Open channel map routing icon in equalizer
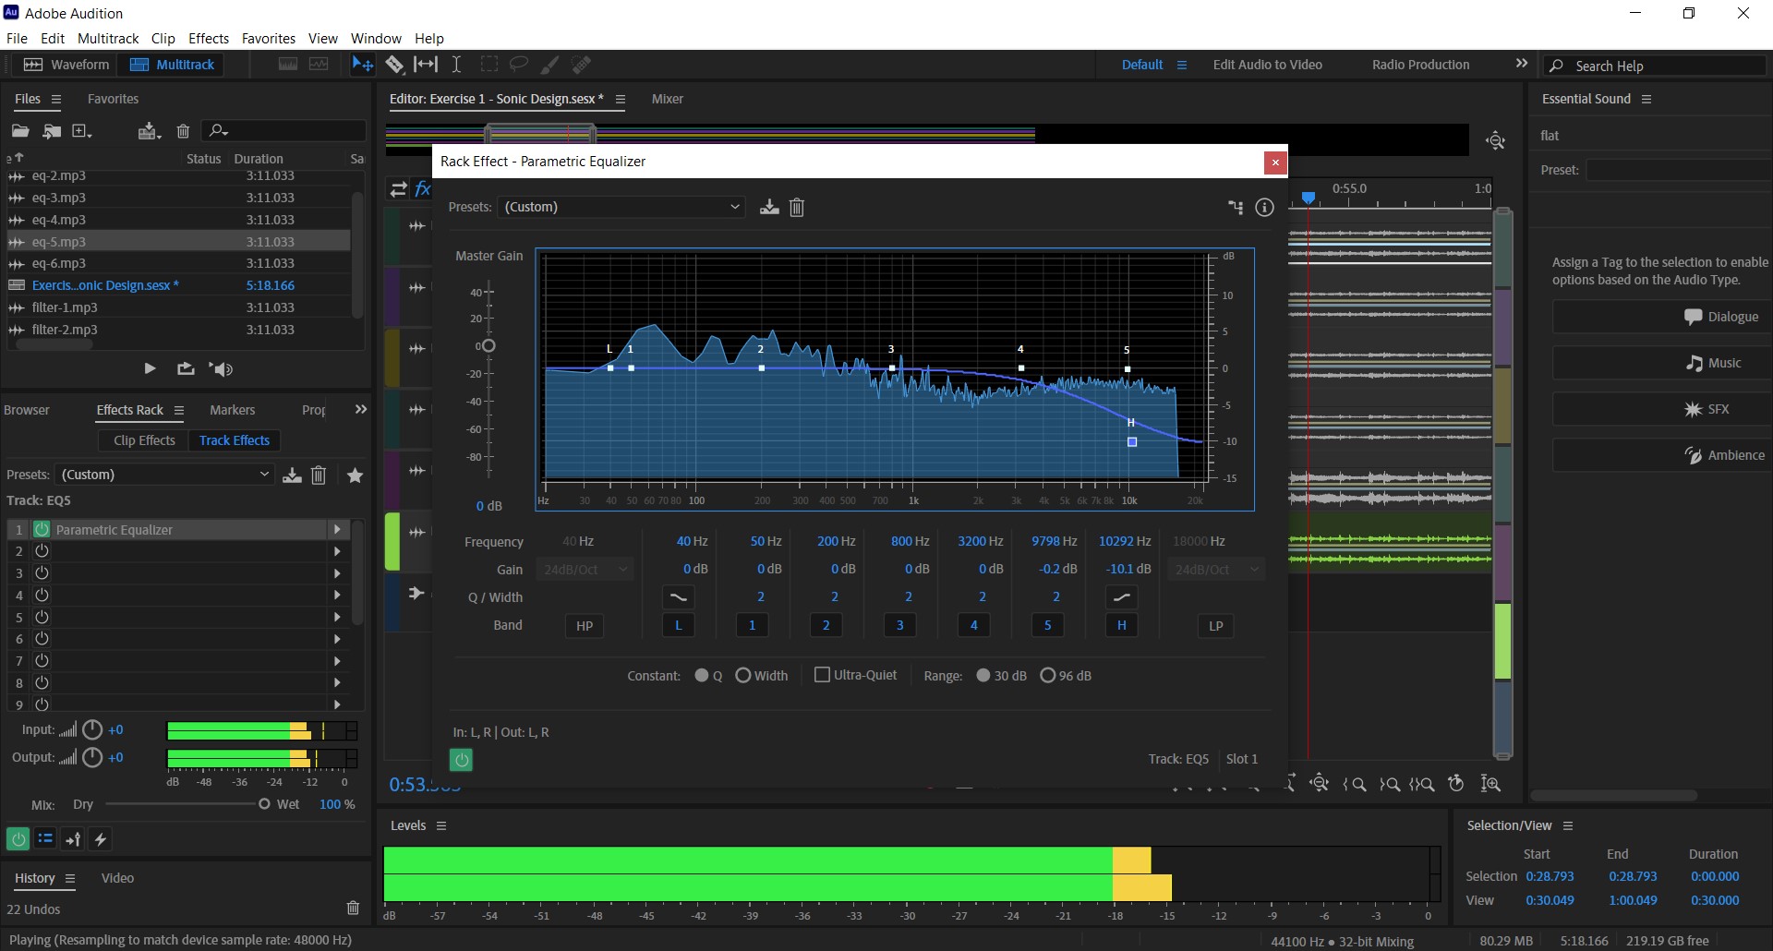Viewport: 1773px width, 951px height. point(1236,208)
